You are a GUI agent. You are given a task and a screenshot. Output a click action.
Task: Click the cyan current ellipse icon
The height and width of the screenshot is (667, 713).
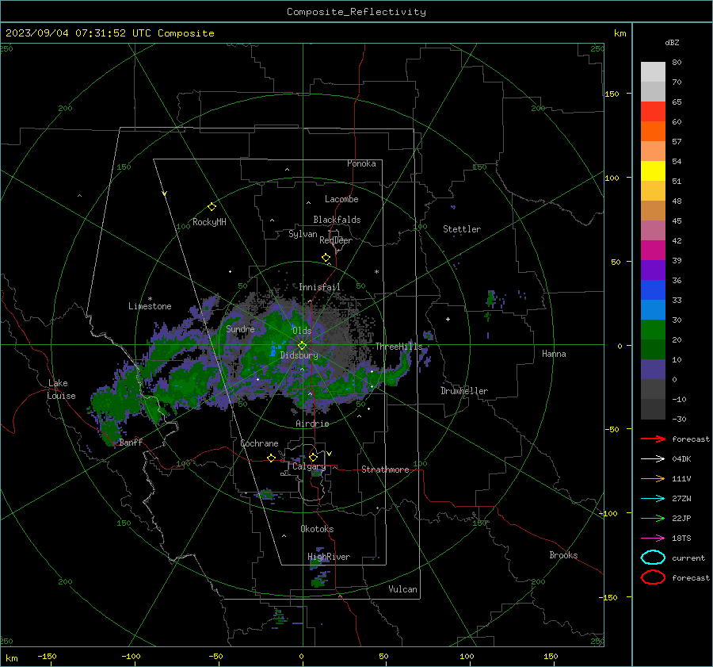(653, 558)
